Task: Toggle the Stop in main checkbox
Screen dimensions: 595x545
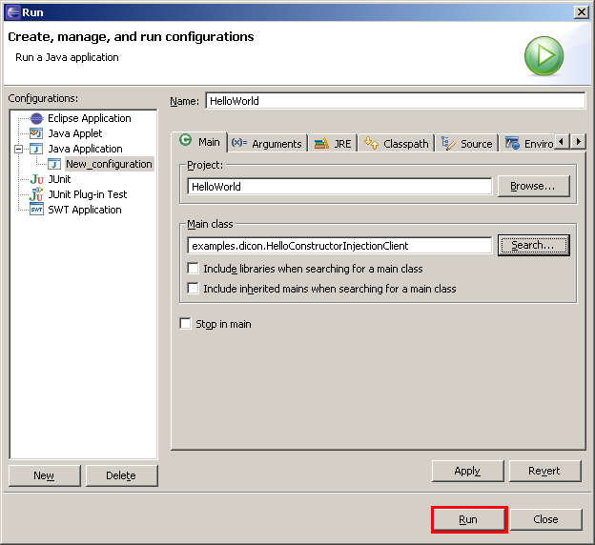Action: [186, 324]
